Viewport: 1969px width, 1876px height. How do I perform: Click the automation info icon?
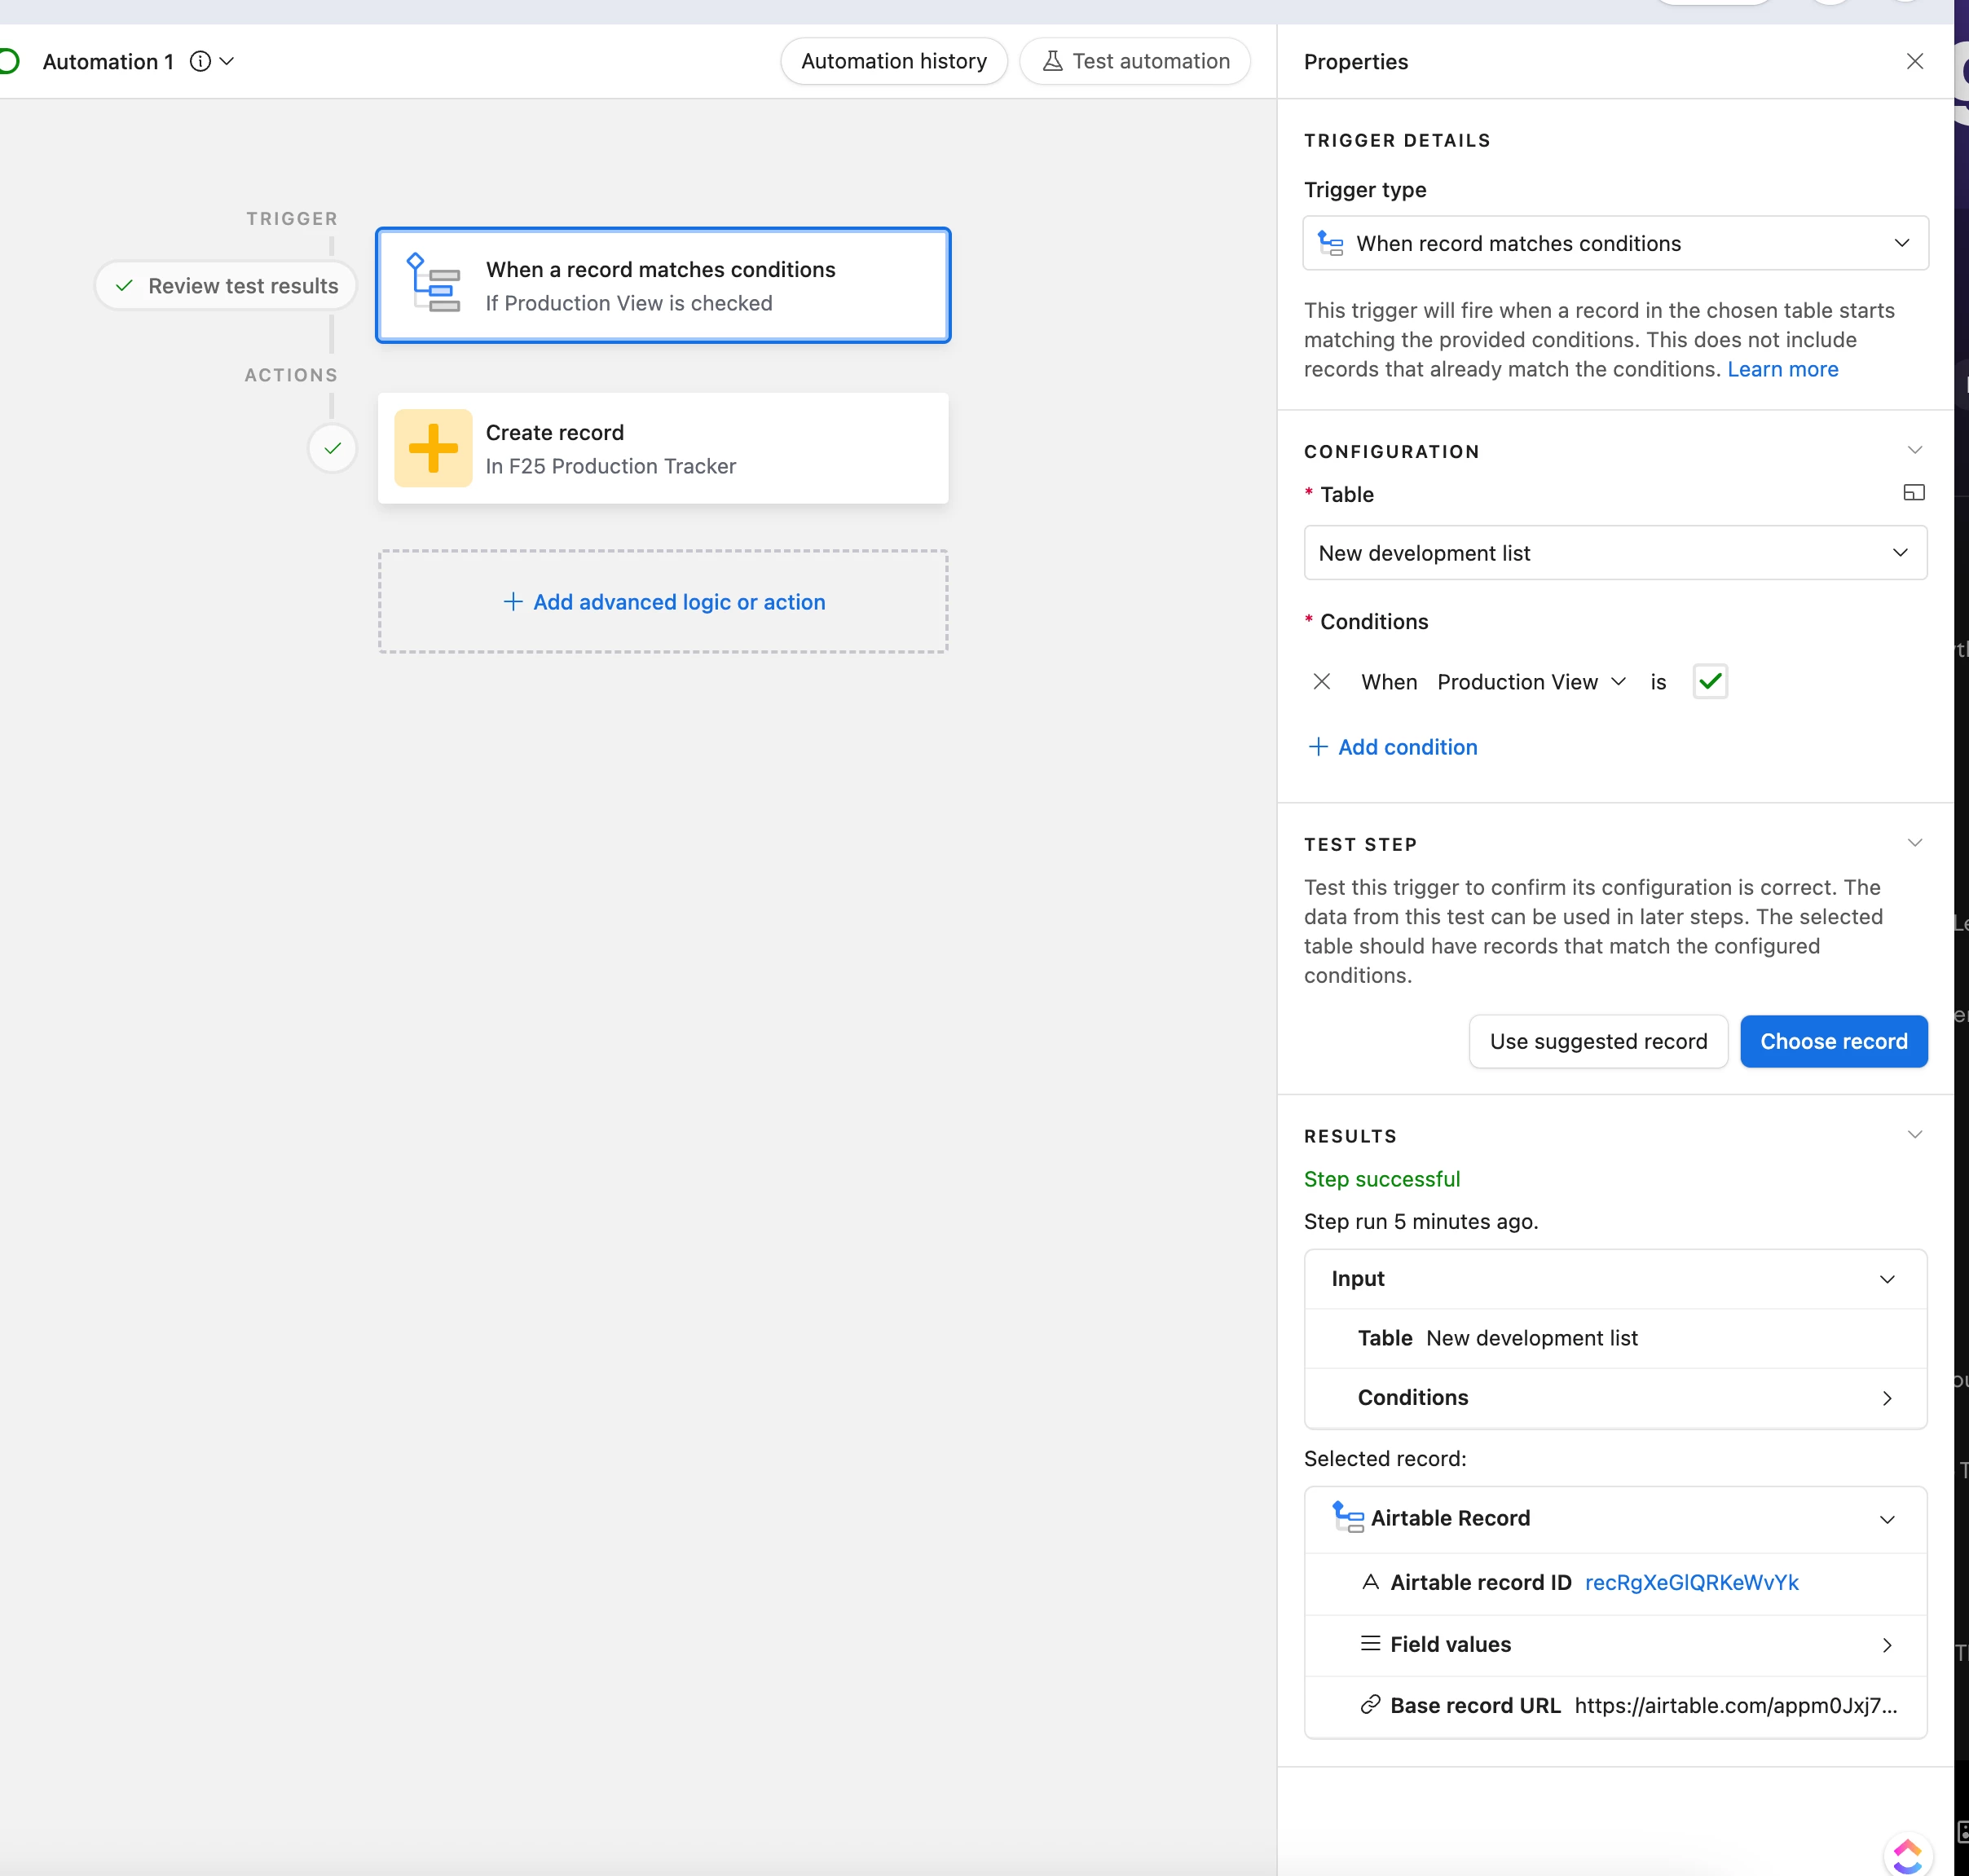coord(200,62)
